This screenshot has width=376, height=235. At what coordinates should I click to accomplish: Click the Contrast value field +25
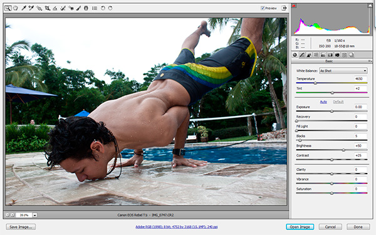click(x=360, y=155)
